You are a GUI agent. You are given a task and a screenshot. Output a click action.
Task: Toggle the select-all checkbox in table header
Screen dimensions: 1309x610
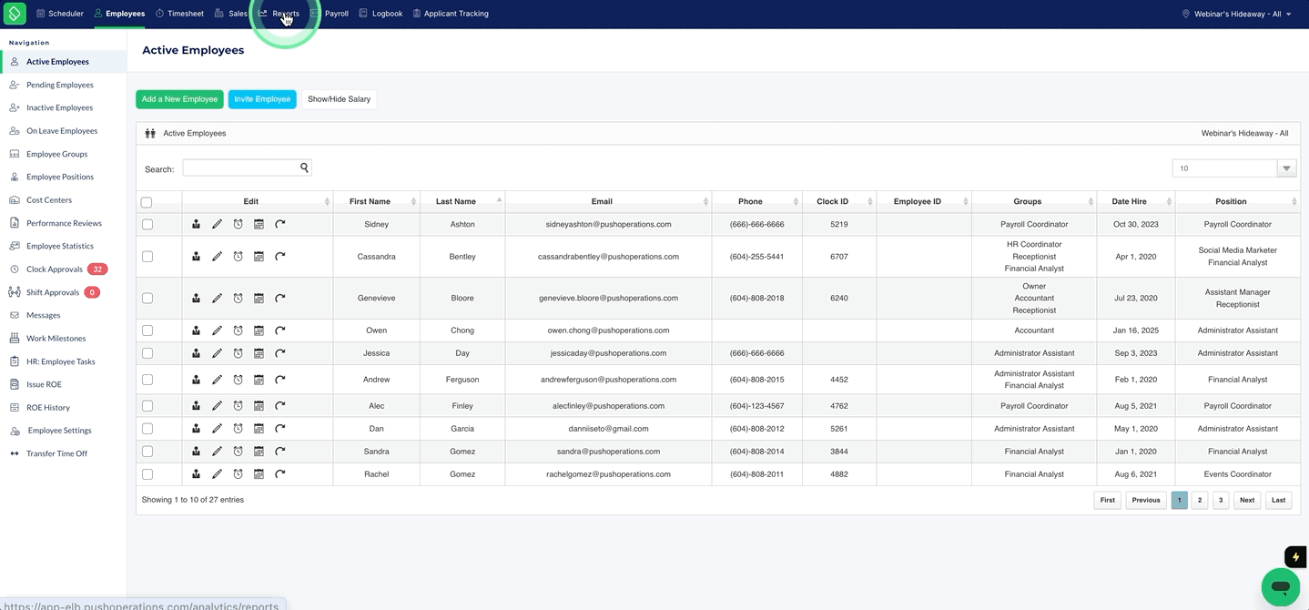[x=147, y=202]
